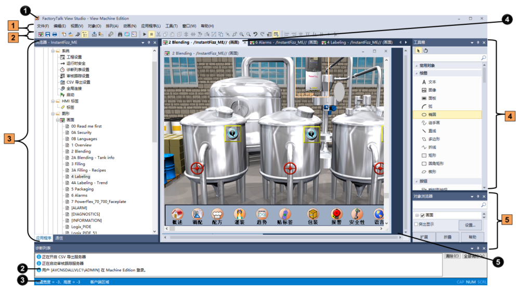Click the 设置... button in Object Browser

click(470, 225)
